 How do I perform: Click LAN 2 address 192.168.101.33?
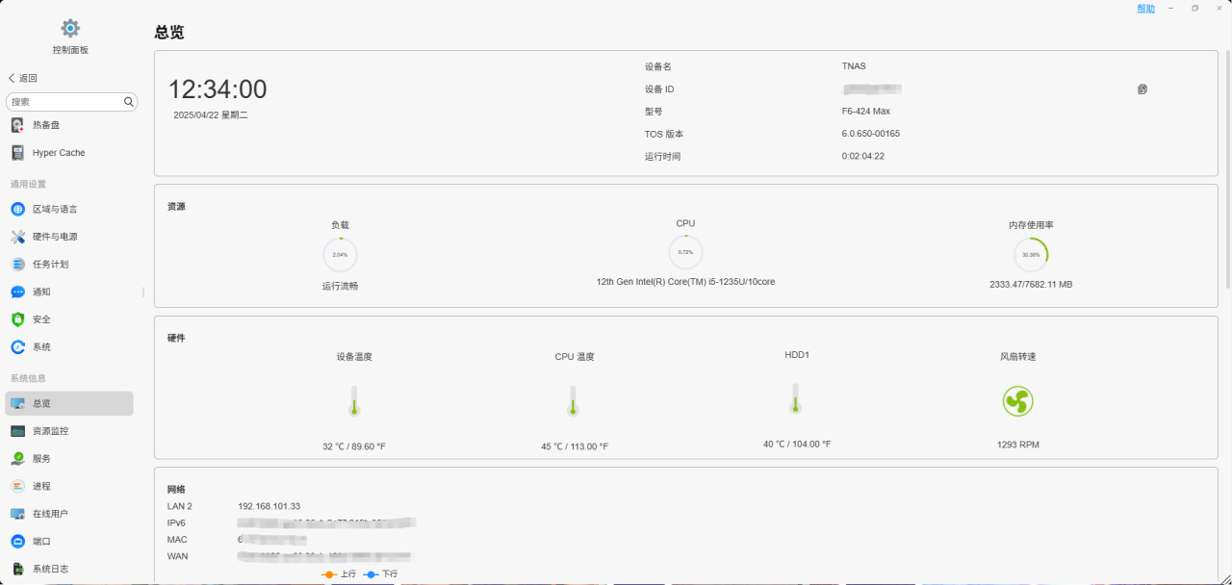point(269,506)
